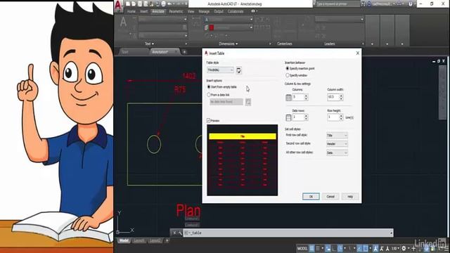Click the Data rows value field

pos(298,117)
